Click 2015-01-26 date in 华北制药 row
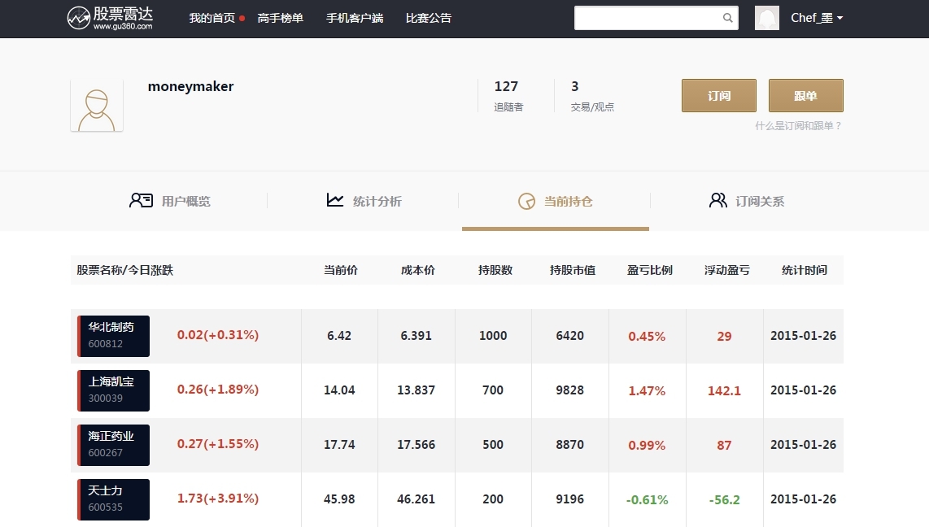929x527 pixels. click(x=804, y=336)
